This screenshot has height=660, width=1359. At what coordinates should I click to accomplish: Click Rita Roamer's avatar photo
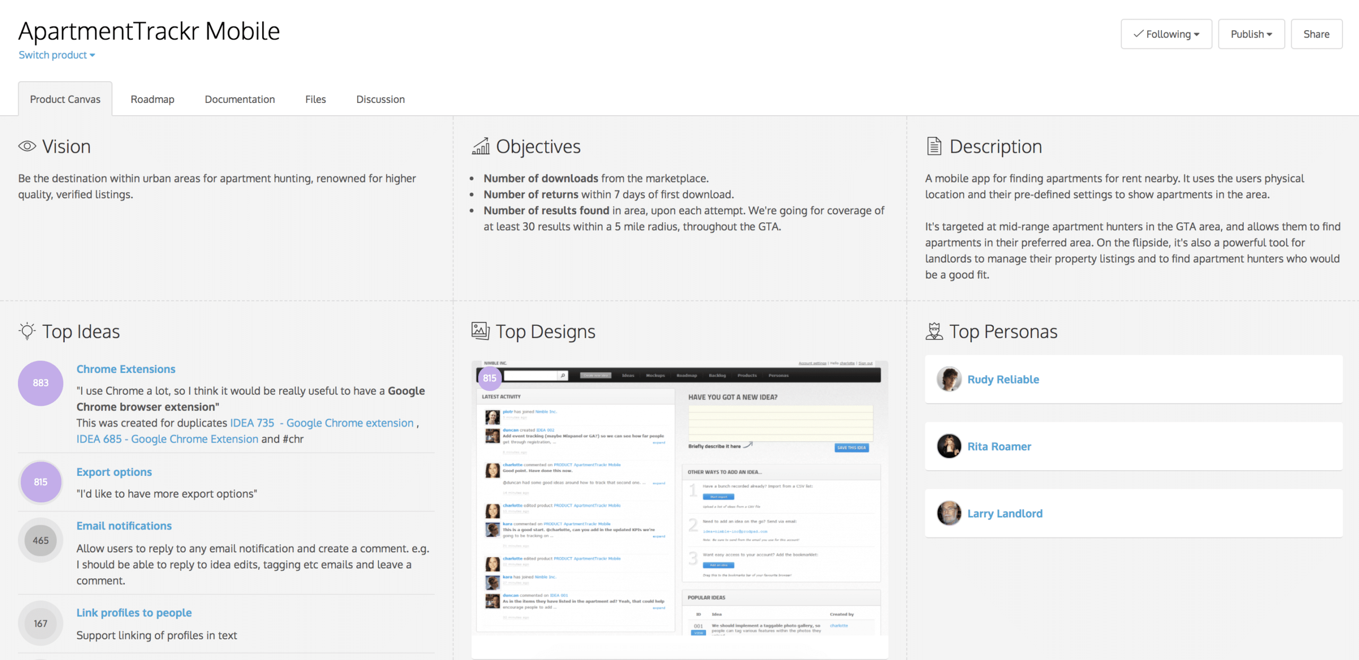click(949, 446)
